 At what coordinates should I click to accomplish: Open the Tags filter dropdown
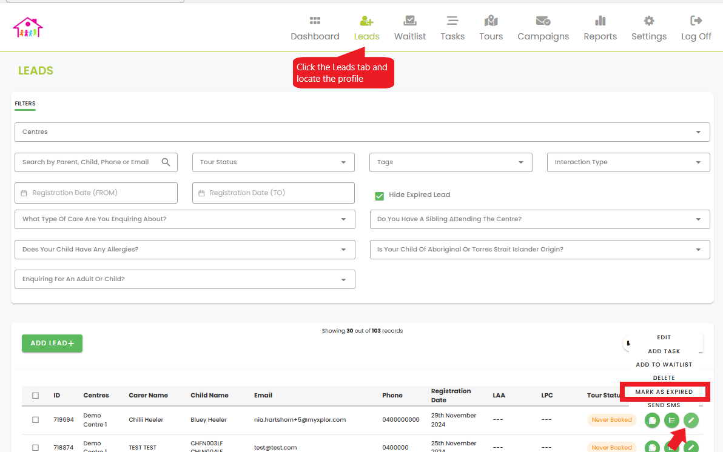pos(451,162)
